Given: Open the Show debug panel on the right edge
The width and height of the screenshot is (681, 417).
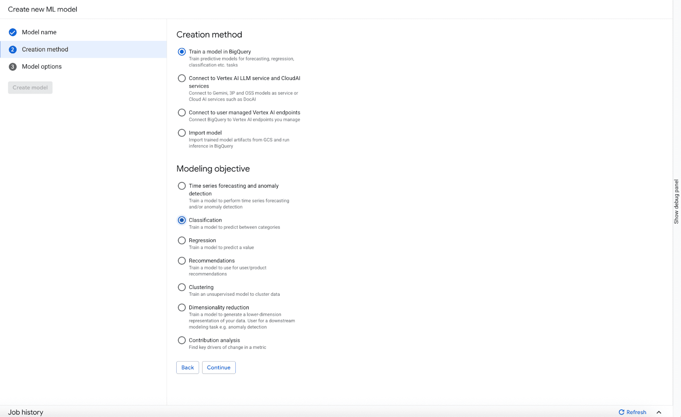Looking at the screenshot, I should (677, 200).
